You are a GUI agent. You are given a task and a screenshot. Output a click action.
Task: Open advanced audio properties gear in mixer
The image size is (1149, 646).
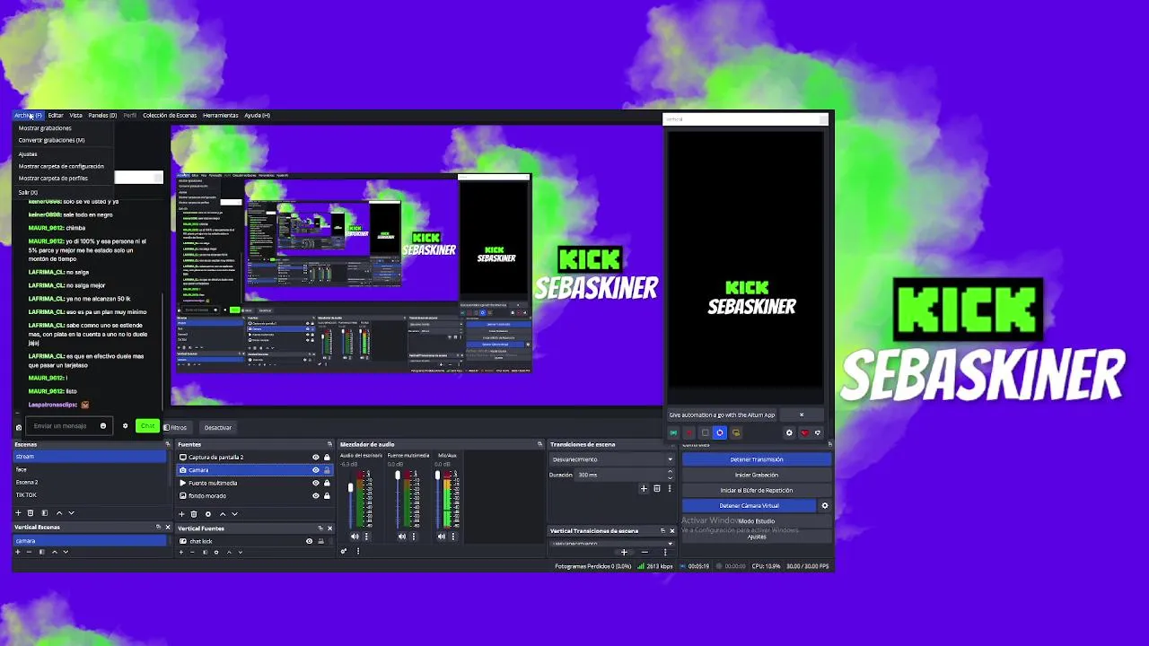(344, 551)
